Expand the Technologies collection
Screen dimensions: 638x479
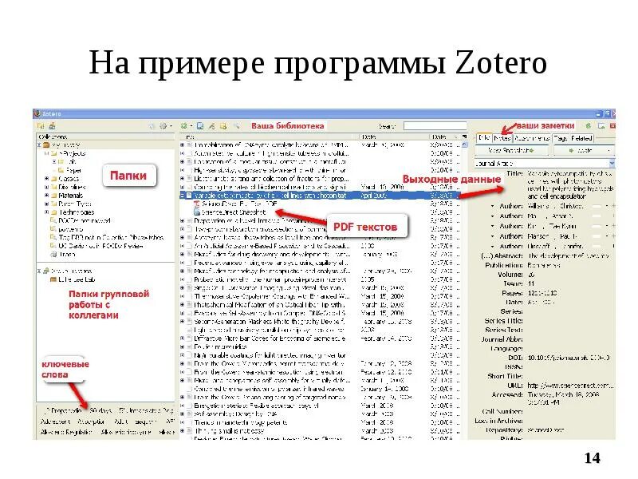tap(46, 212)
